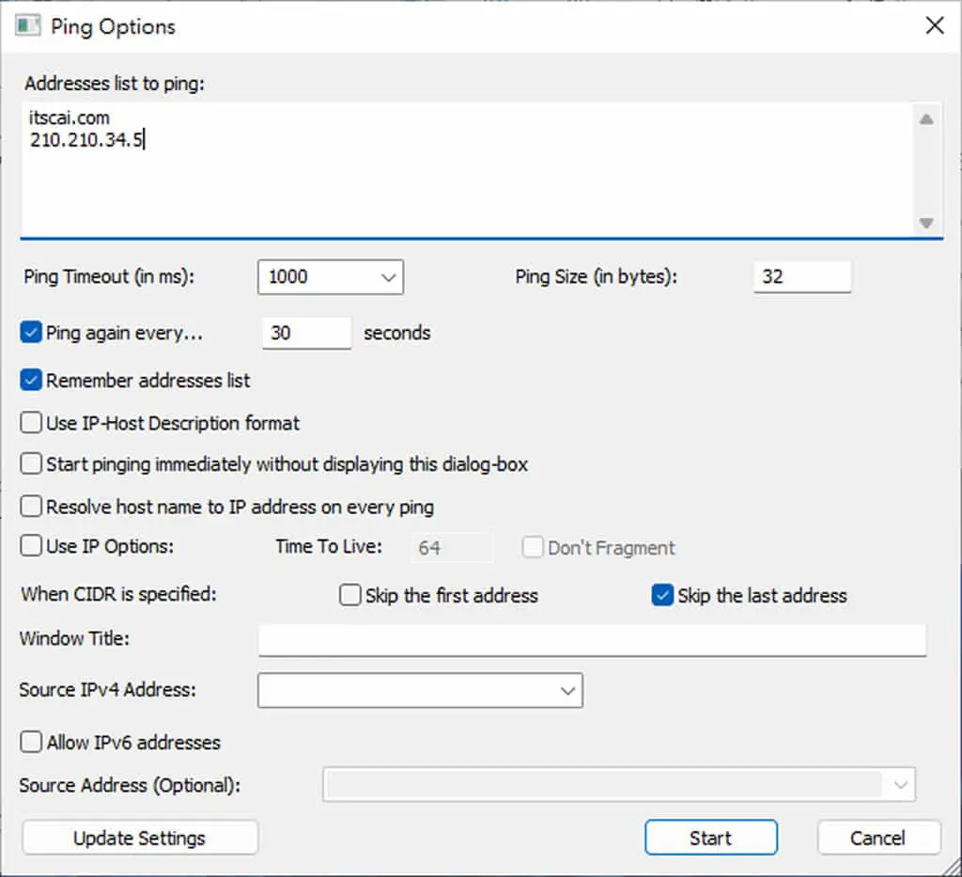This screenshot has height=877, width=962.
Task: Enable Allow IPv6 addresses
Action: coord(31,742)
